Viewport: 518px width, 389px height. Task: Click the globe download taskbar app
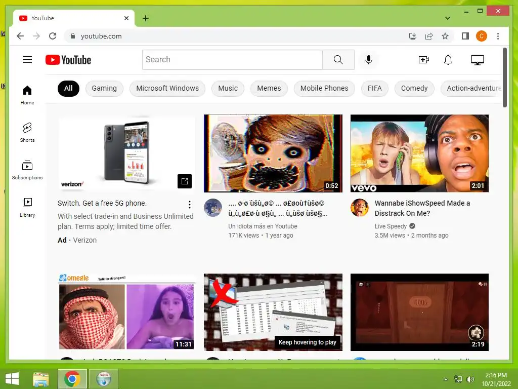[104, 379]
